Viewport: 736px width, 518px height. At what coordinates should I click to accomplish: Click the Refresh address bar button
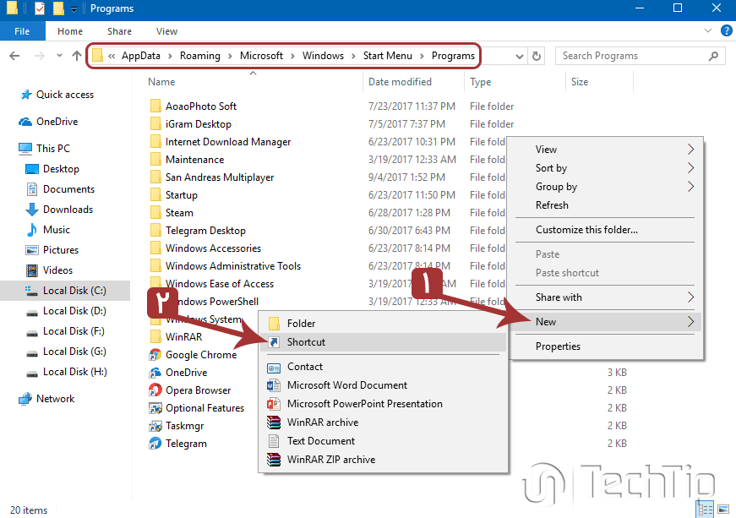coord(536,56)
